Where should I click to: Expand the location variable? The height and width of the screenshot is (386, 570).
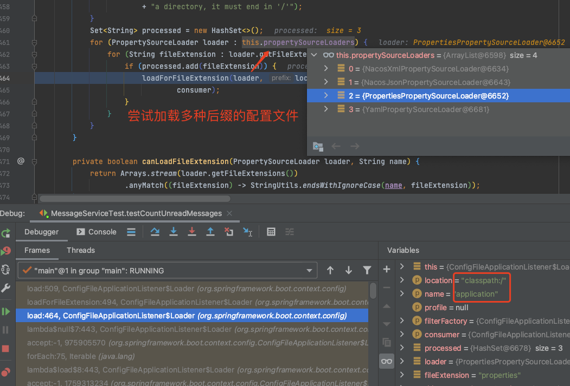click(402, 280)
